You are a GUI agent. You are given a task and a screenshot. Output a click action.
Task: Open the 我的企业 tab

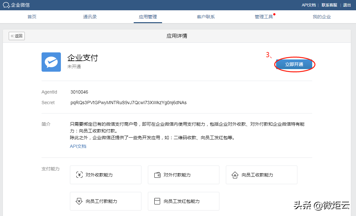pos(322,17)
